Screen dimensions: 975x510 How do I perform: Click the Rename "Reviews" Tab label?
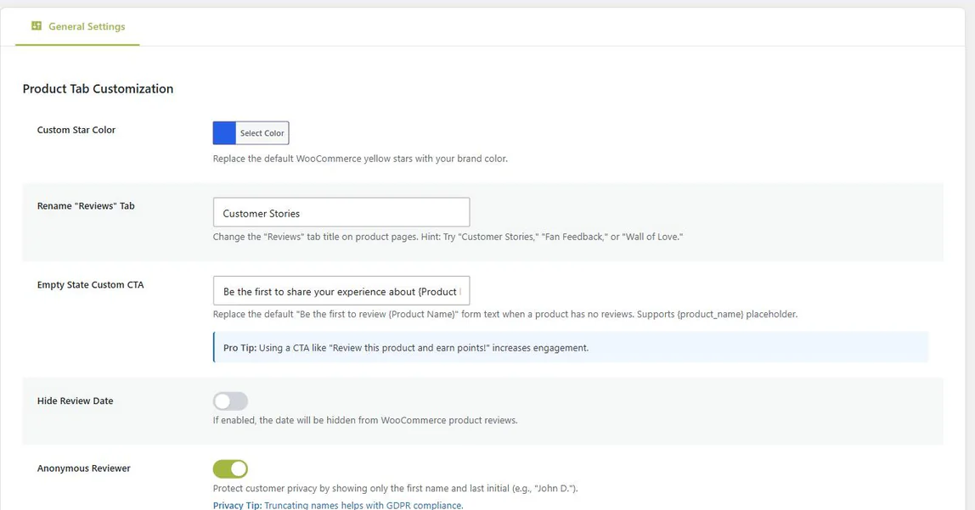(x=86, y=205)
